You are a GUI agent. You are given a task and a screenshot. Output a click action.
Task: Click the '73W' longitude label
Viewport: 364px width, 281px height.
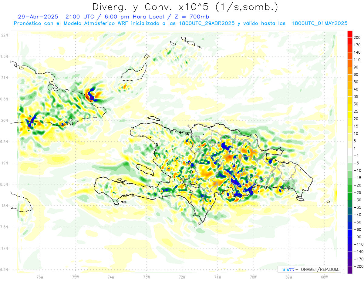[147, 277]
